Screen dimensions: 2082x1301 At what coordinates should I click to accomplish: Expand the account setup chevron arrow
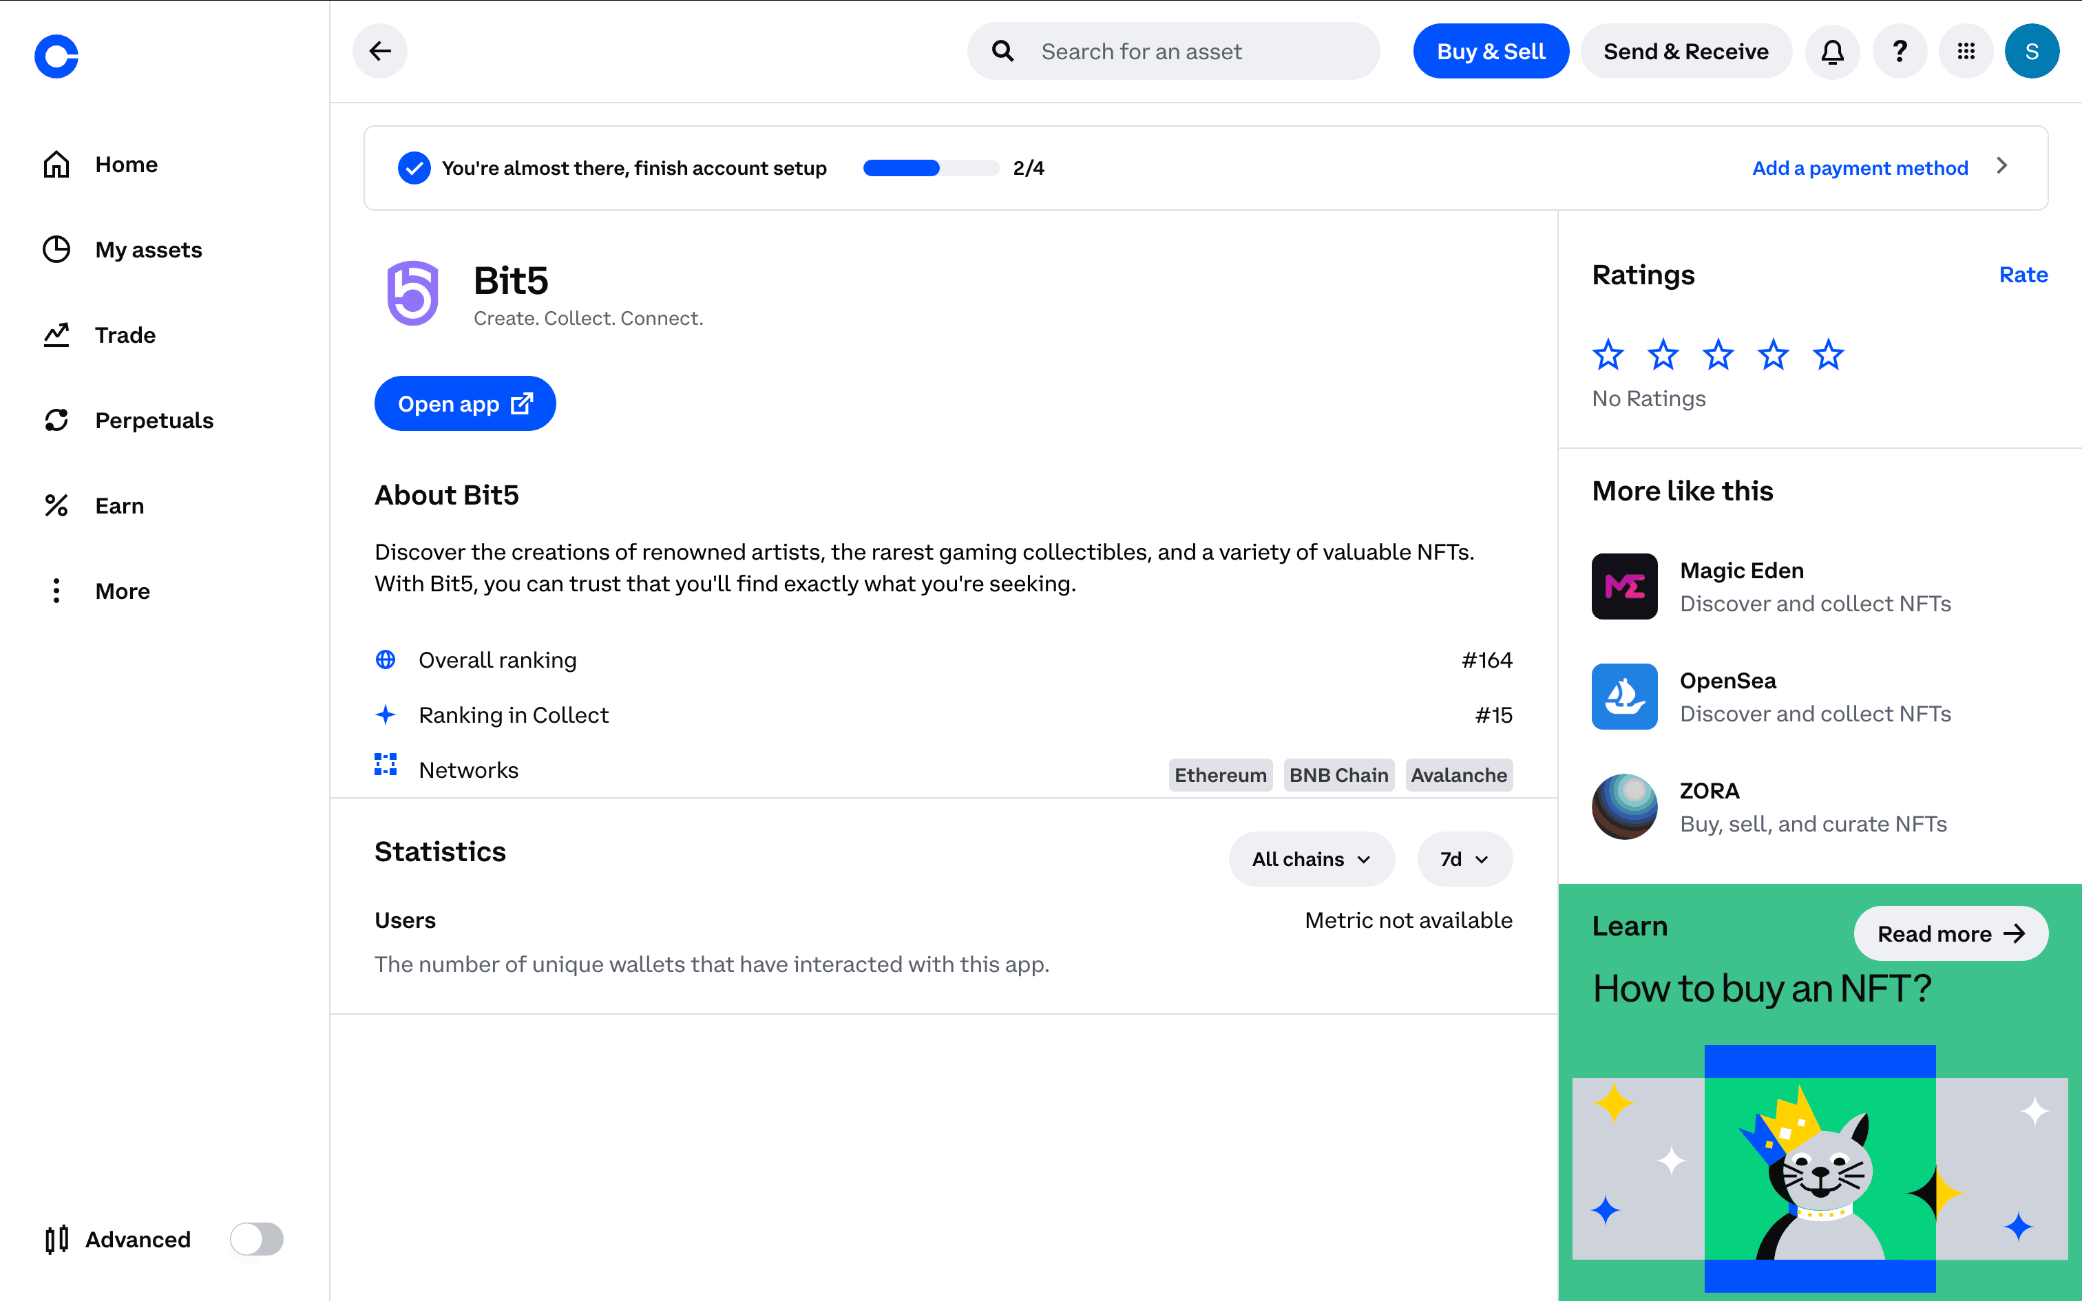tap(2002, 166)
